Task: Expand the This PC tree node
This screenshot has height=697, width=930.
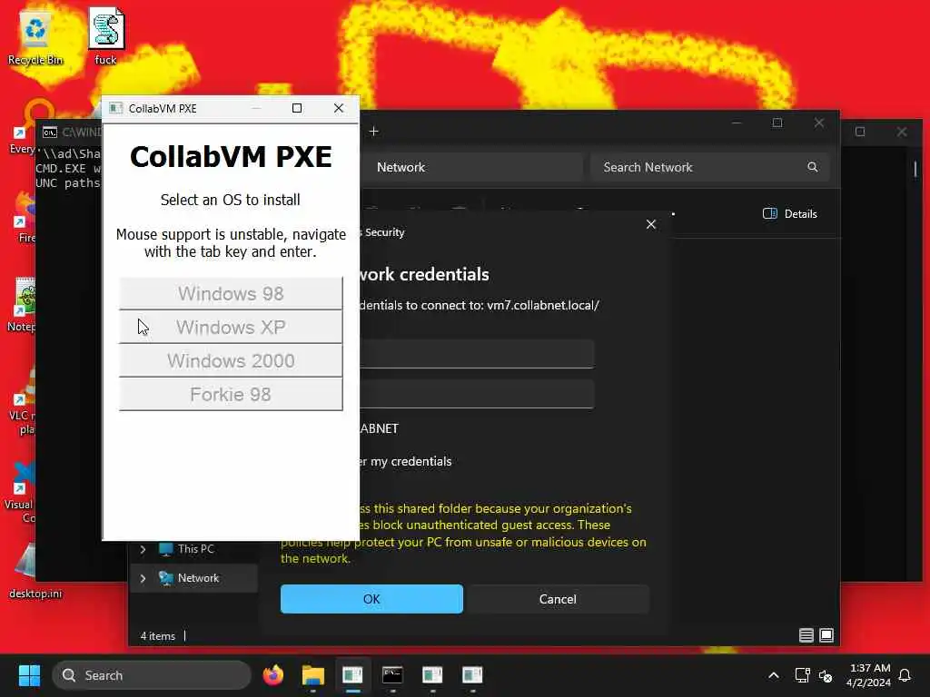Action: (x=143, y=549)
